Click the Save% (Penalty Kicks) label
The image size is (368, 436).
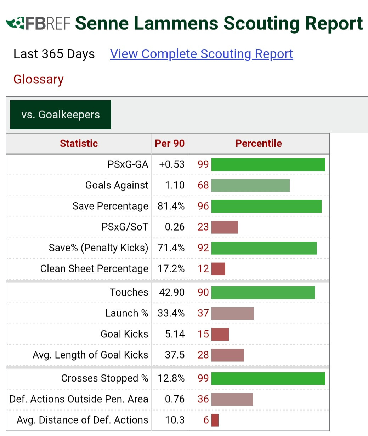pos(98,248)
